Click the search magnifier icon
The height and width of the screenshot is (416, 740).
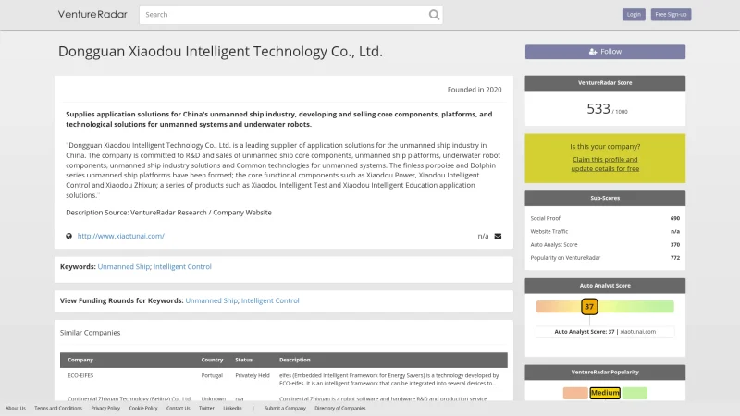434,15
